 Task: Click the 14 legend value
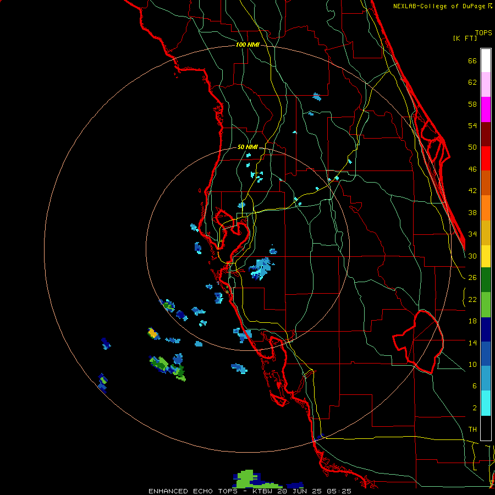pyautogui.click(x=472, y=343)
